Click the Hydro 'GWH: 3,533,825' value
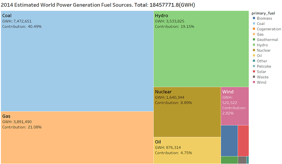 pyautogui.click(x=170, y=21)
